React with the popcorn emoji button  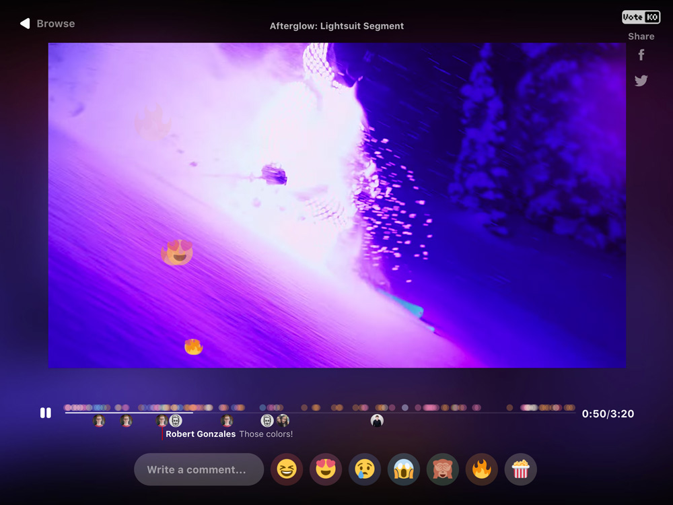[x=521, y=469]
